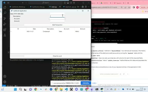Image resolution: width=148 pixels, height=92 pixels.
Task: Click the Description column header
Action: [x=50, y=29]
